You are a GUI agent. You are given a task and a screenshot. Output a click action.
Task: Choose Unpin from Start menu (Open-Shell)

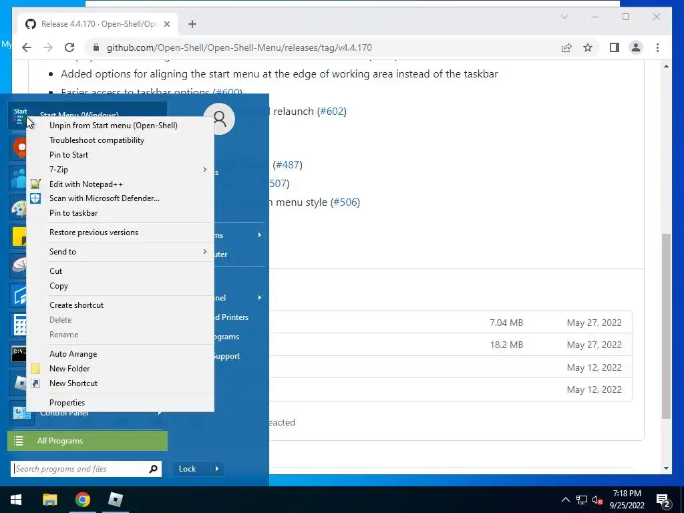coord(114,126)
